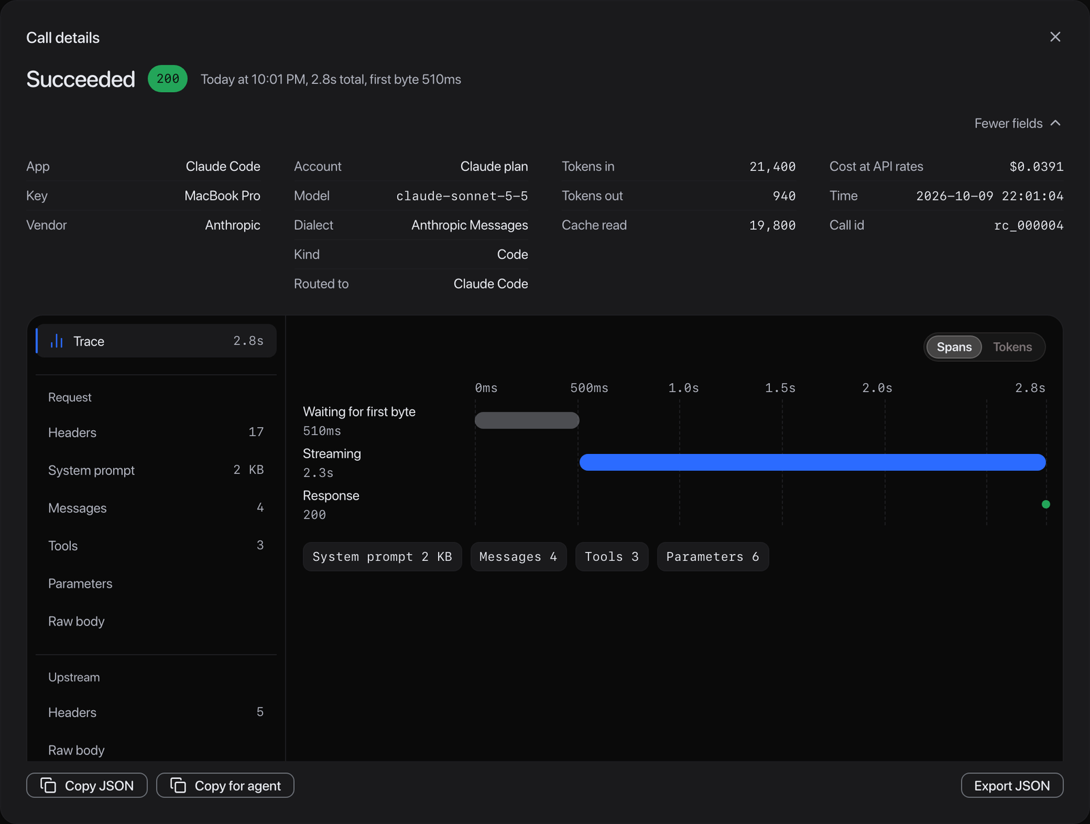Click the System prompt 2 KB chip

(382, 557)
